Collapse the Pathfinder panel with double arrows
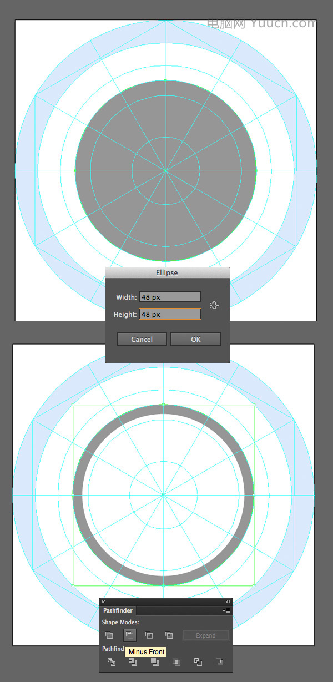This screenshot has width=333, height=682. point(228,602)
